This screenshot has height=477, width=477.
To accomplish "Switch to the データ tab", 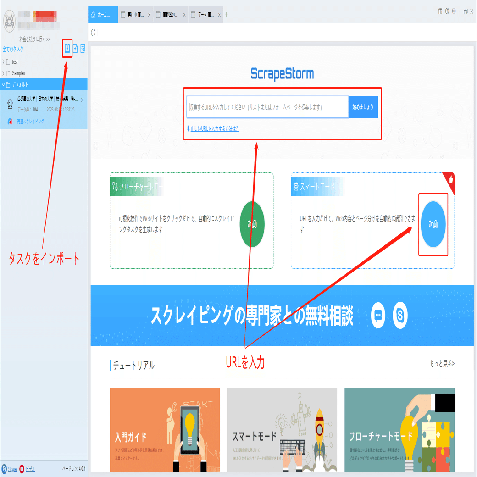I will click(205, 15).
